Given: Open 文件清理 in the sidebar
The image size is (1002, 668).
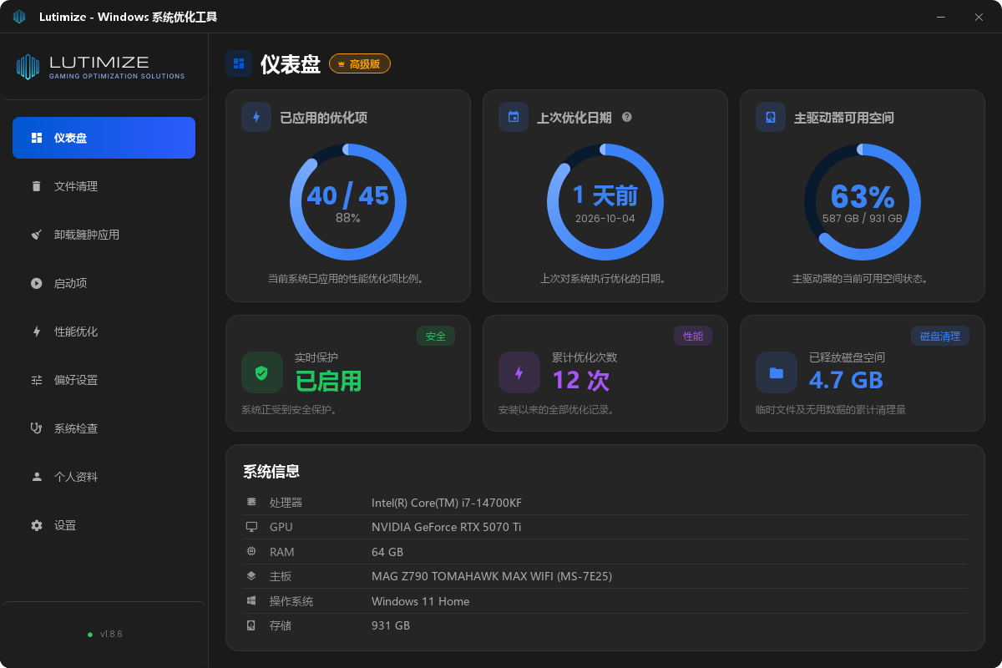Looking at the screenshot, I should point(104,186).
